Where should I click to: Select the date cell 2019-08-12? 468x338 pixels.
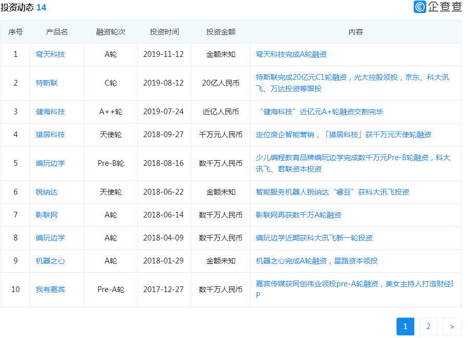pos(163,83)
